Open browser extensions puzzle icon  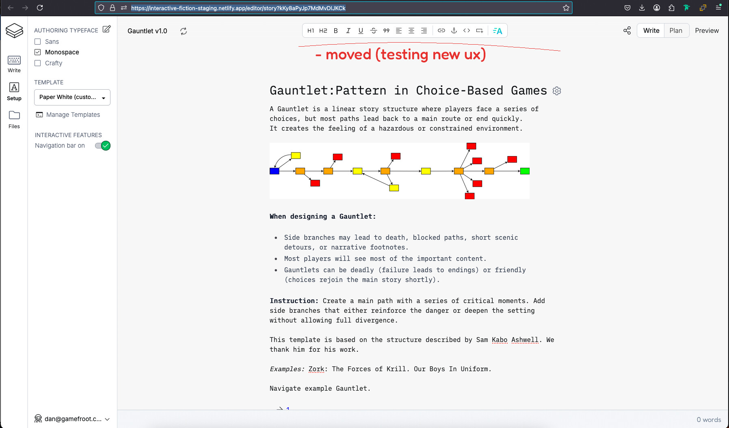[x=671, y=8]
